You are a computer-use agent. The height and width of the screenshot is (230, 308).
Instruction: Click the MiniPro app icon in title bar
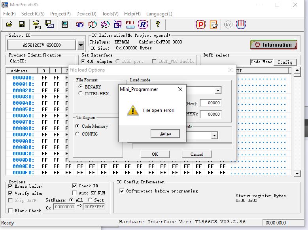pyautogui.click(x=5, y=5)
